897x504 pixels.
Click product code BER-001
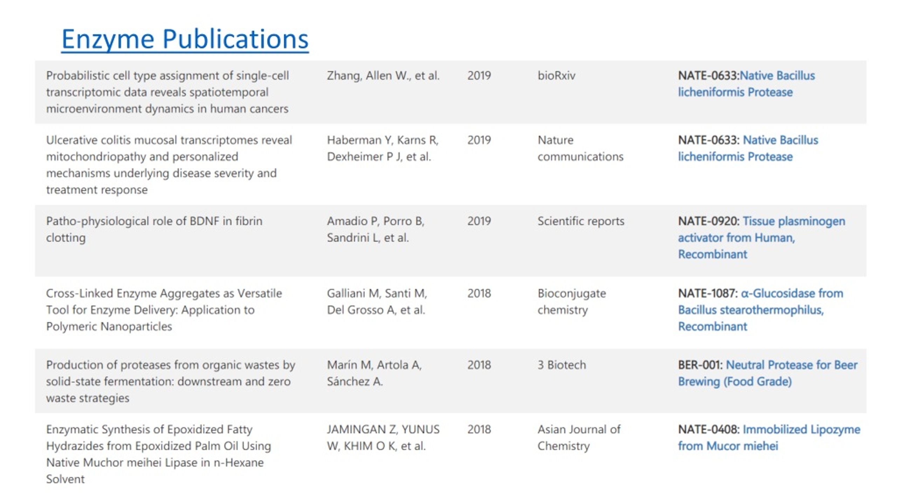coord(700,365)
